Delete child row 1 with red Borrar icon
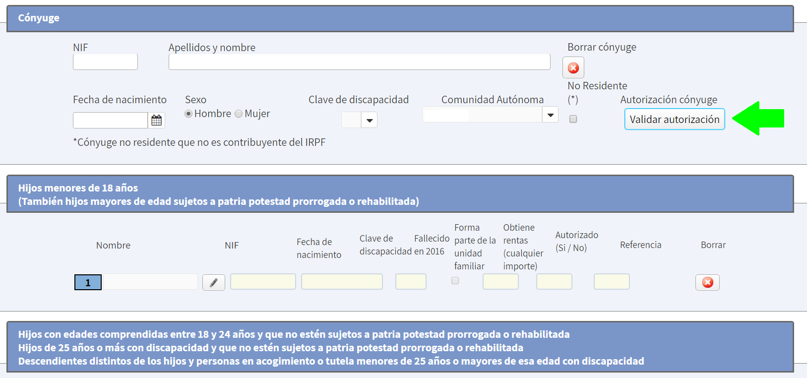This screenshot has height=378, width=807. pos(708,282)
